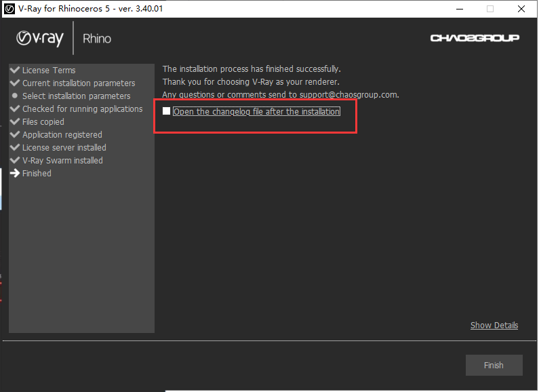
Task: Click the checkmark beside Application registered
Action: [15, 134]
